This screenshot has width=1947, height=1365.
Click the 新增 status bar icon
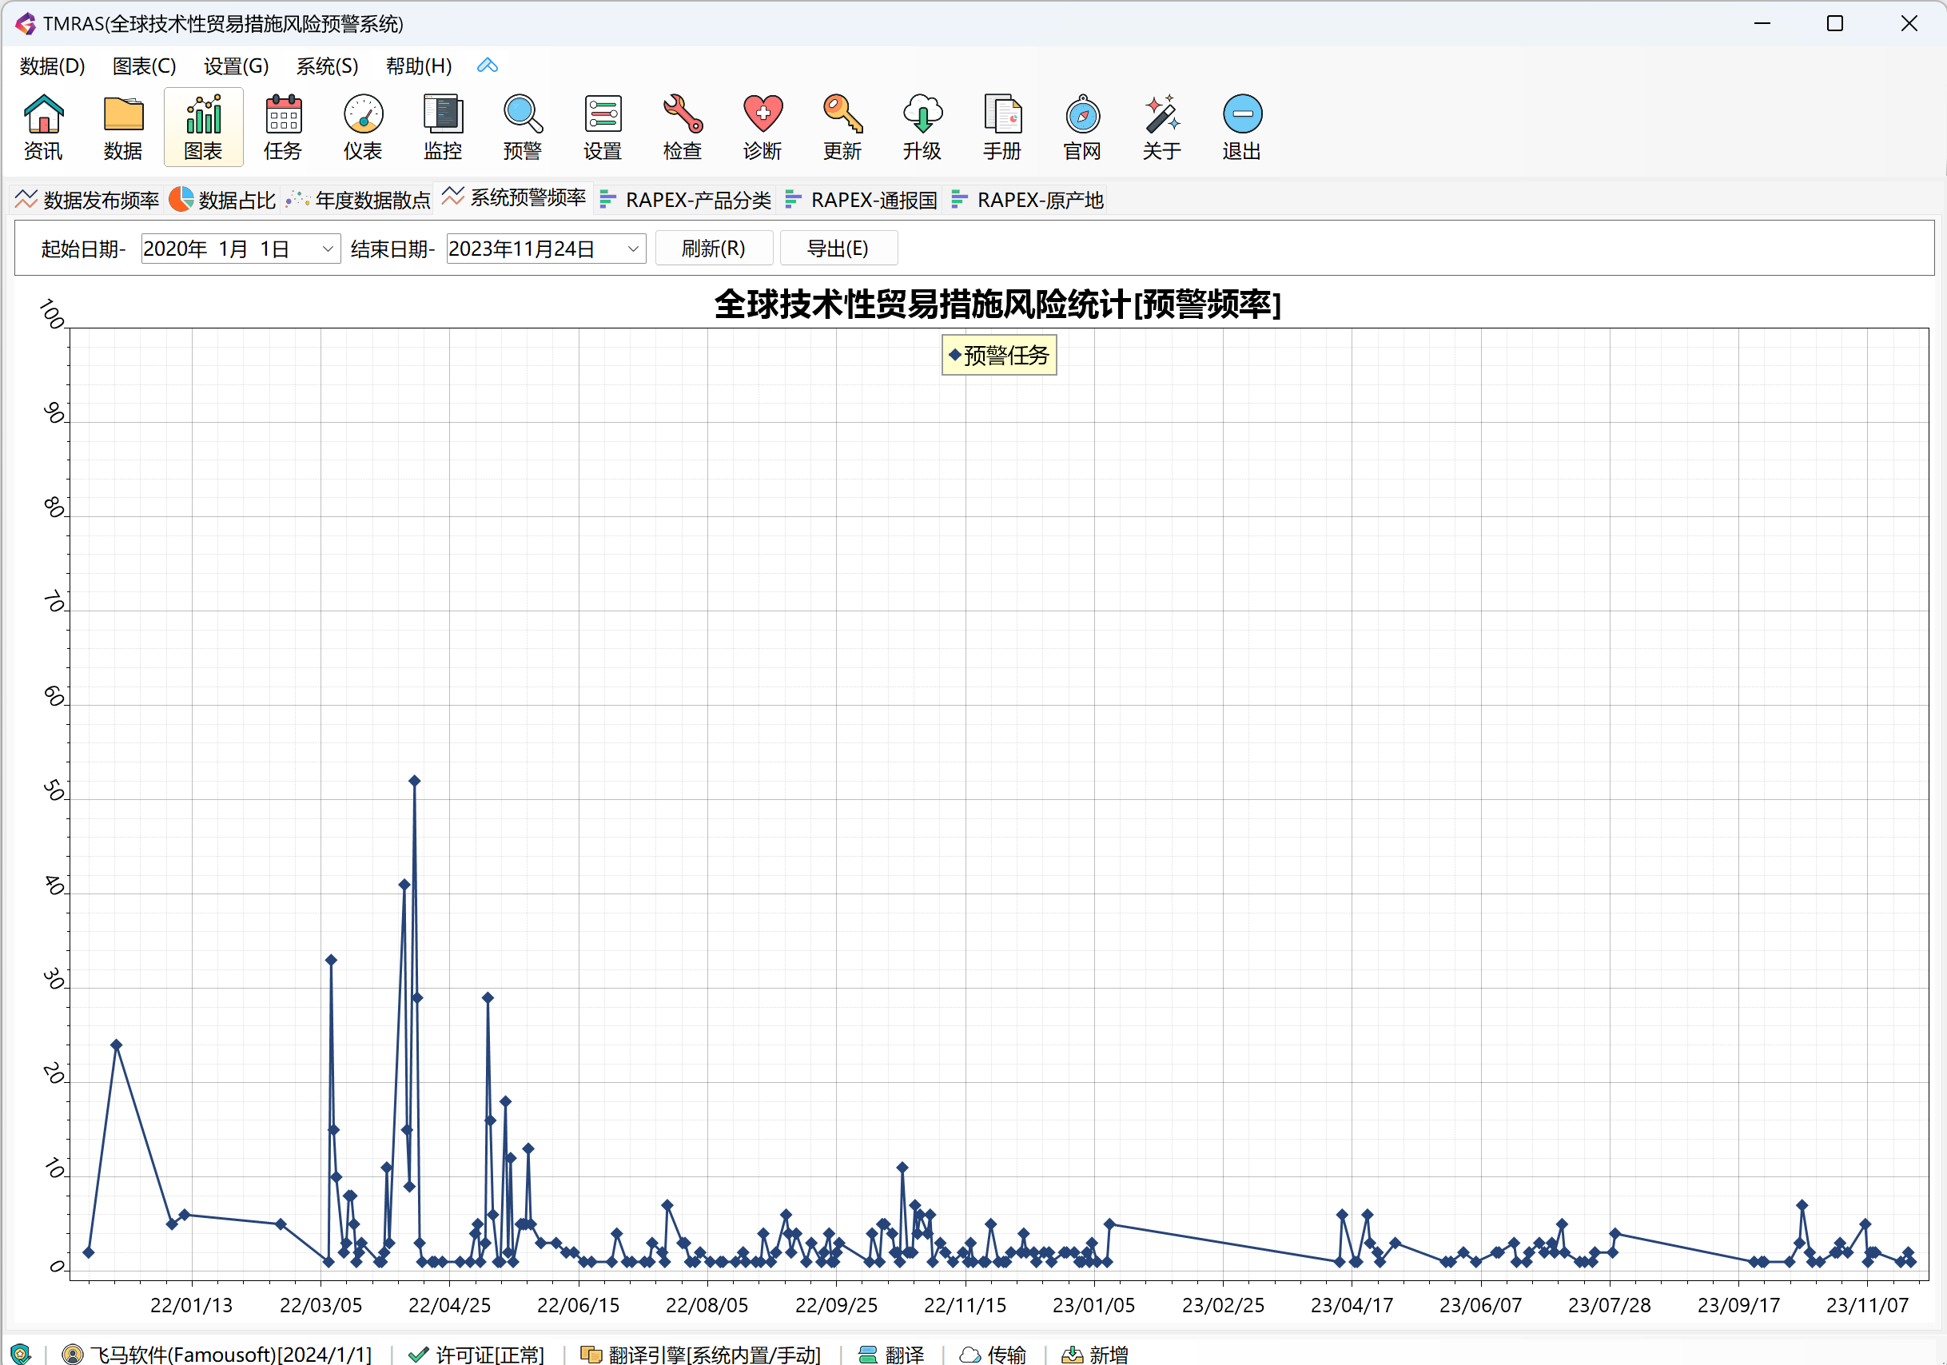[1072, 1354]
